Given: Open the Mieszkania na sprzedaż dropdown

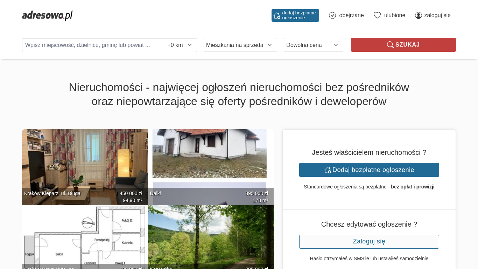Looking at the screenshot, I should pos(240,45).
